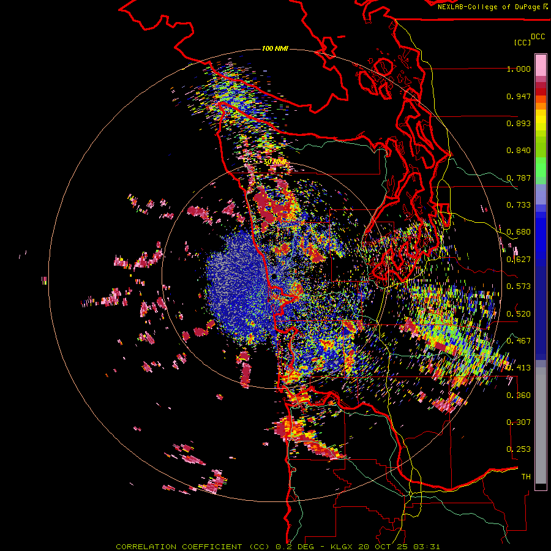Screen dimensions: 551x551
Task: Click the 0.360 scale label
Action: [519, 395]
